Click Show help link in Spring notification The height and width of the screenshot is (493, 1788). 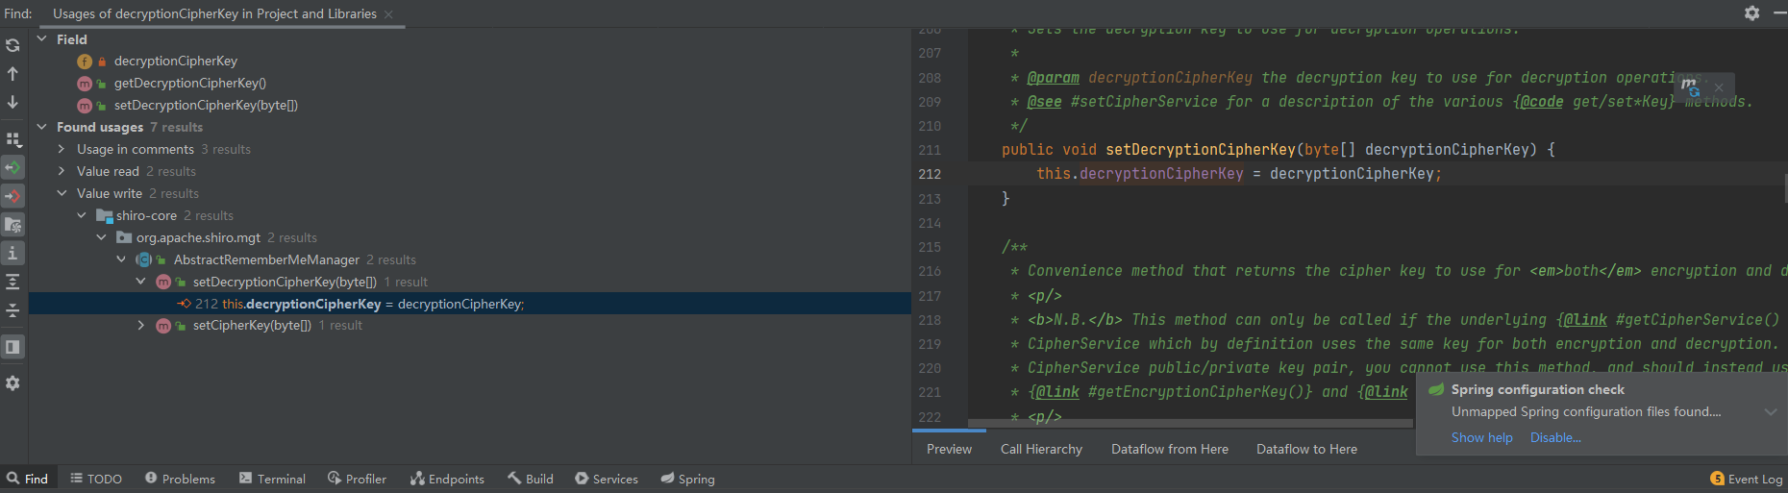tap(1481, 437)
